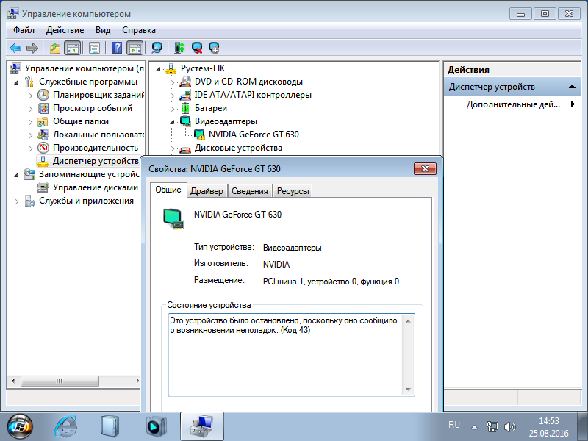Collapse the Служебные программы node
Image resolution: width=588 pixels, height=441 pixels.
tap(16, 82)
